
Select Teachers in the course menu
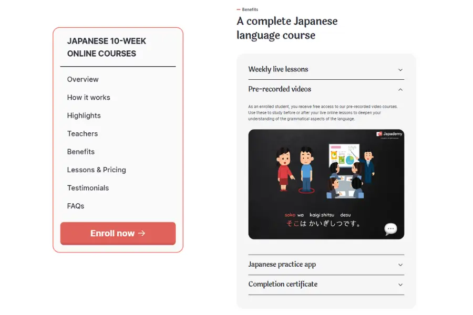[x=83, y=133]
